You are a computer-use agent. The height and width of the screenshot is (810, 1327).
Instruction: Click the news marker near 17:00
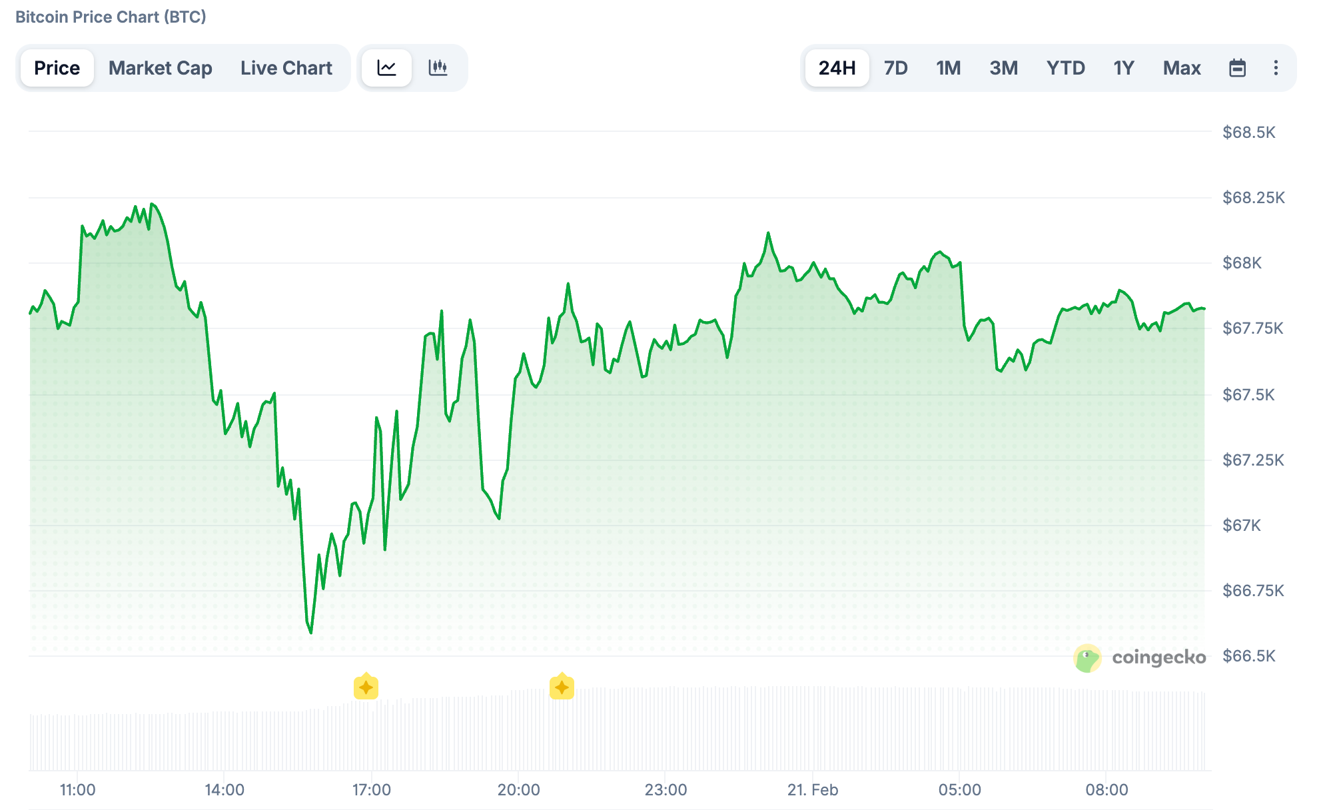(366, 687)
